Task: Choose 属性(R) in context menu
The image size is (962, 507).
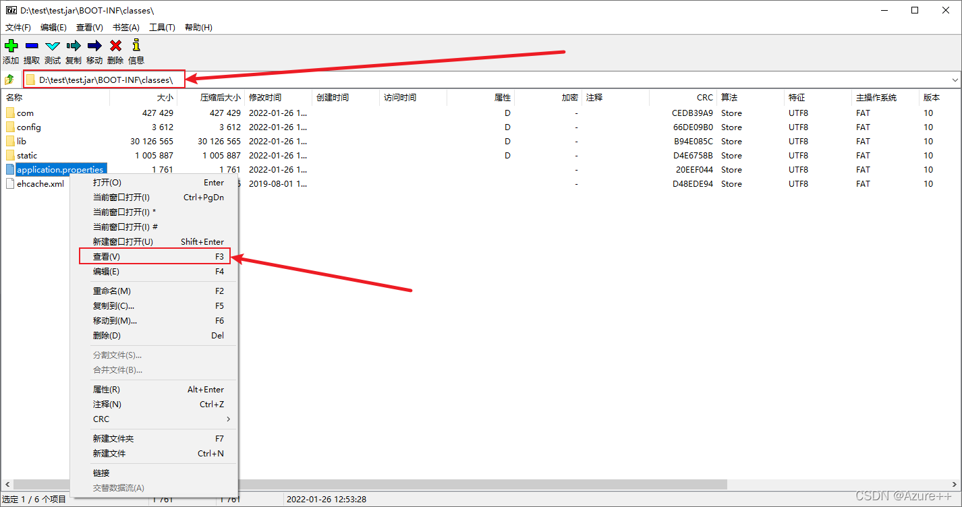Action: 154,390
